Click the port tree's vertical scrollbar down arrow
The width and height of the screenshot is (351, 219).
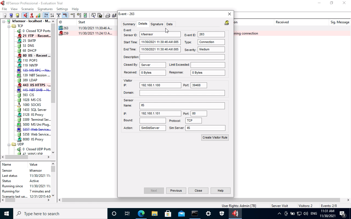(53, 152)
